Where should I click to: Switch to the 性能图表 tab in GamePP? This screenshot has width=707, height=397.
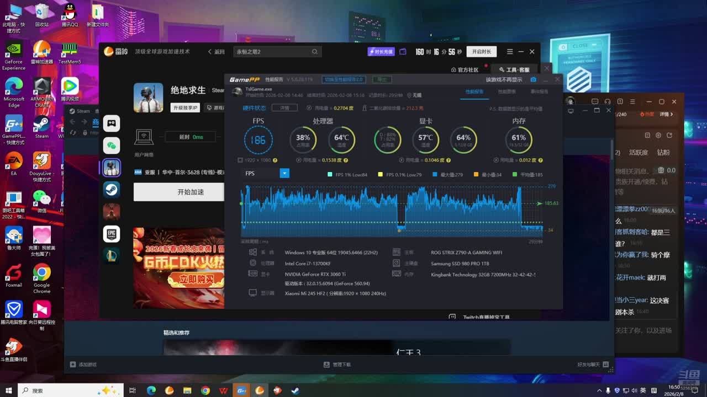point(507,92)
